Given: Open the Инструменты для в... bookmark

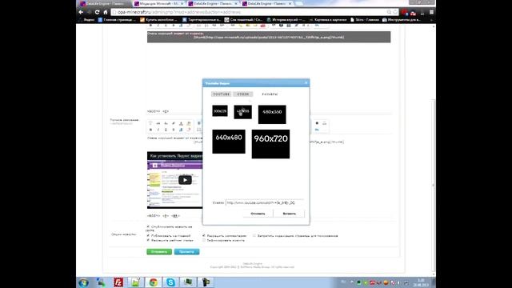Looking at the screenshot, I should pyautogui.click(x=402, y=19).
